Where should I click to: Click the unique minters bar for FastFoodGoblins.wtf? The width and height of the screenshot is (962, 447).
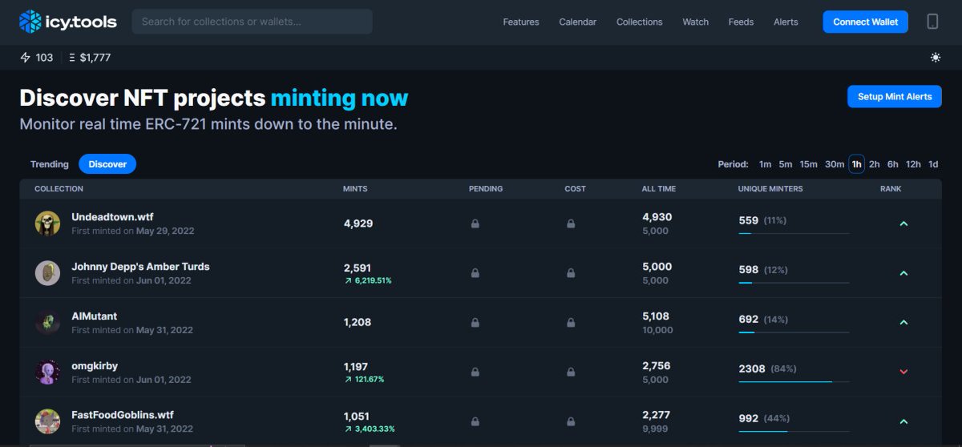point(794,432)
